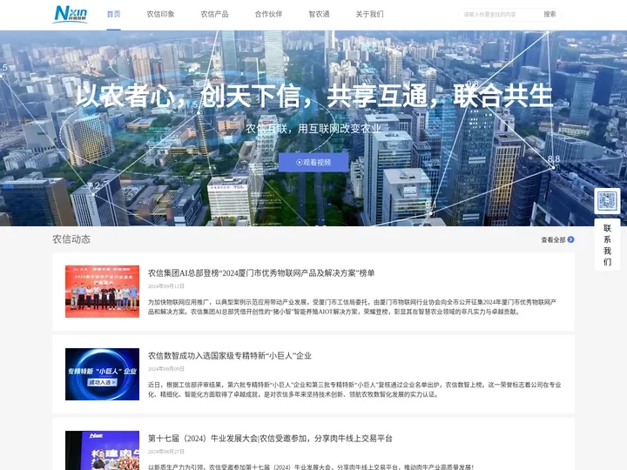Click date 2024年09月12日

click(x=166, y=286)
